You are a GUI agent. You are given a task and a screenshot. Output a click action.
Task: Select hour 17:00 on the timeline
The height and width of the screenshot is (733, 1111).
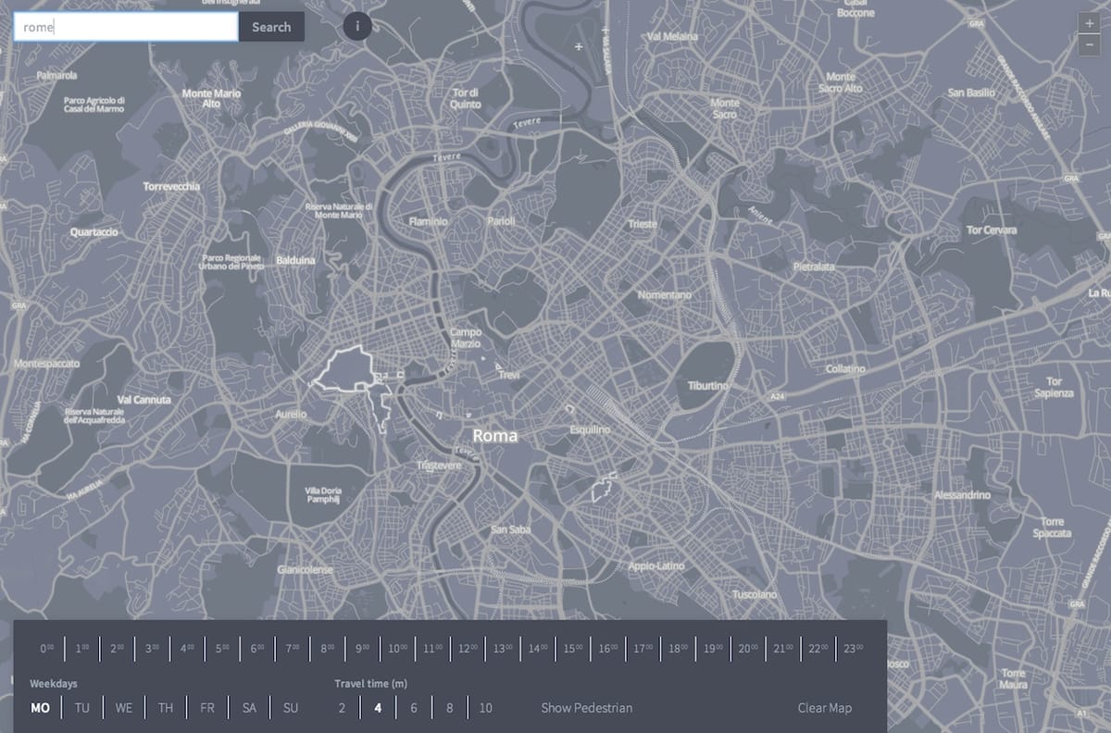[x=643, y=648]
